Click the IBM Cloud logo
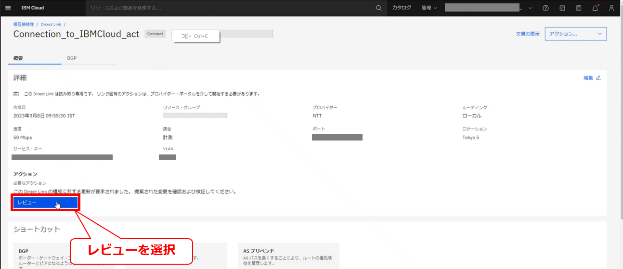The image size is (623, 269). (33, 8)
